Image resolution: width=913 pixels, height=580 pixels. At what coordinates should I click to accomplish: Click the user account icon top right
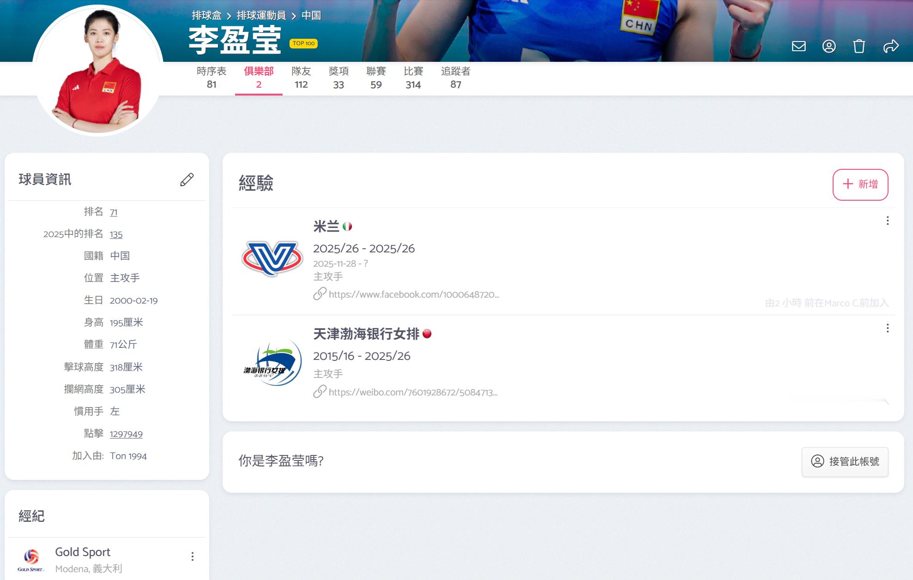click(x=829, y=46)
